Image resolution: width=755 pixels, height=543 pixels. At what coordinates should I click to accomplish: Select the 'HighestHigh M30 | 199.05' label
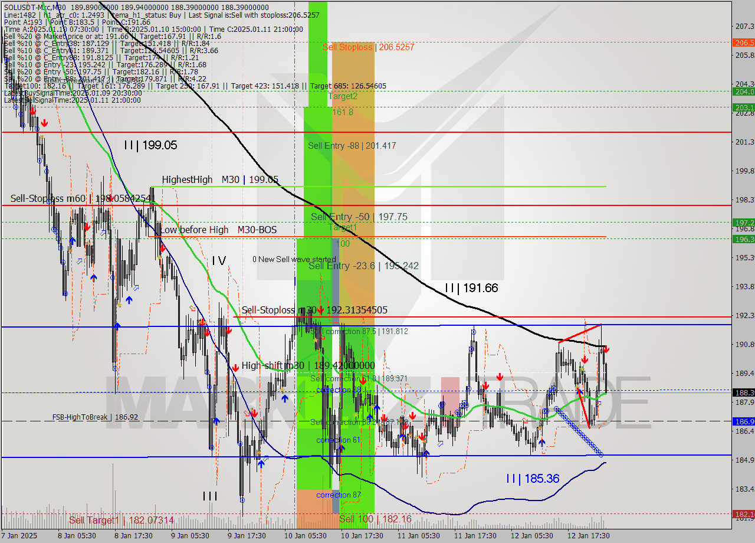[221, 179]
